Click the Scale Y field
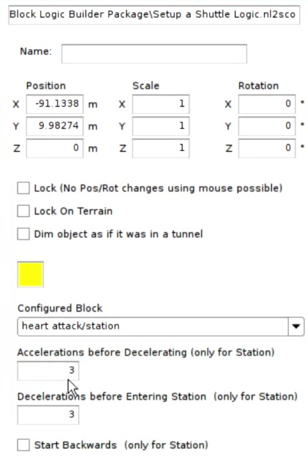308x471 pixels. (160, 126)
